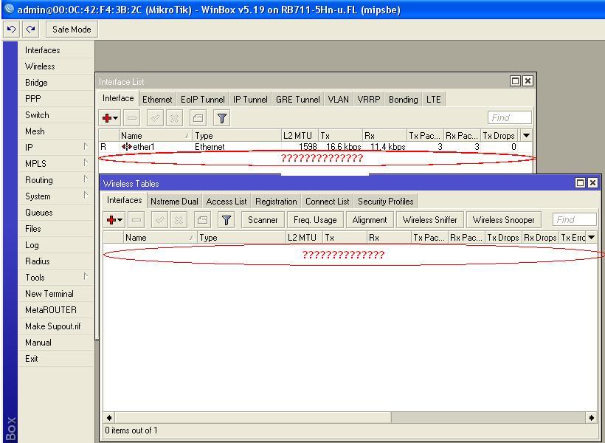
Task: Click the undo arrow in the toolbar
Action: pos(10,29)
